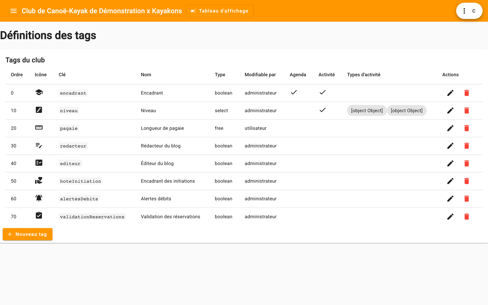
Task: Open the three-dot user menu
Action: click(x=464, y=11)
